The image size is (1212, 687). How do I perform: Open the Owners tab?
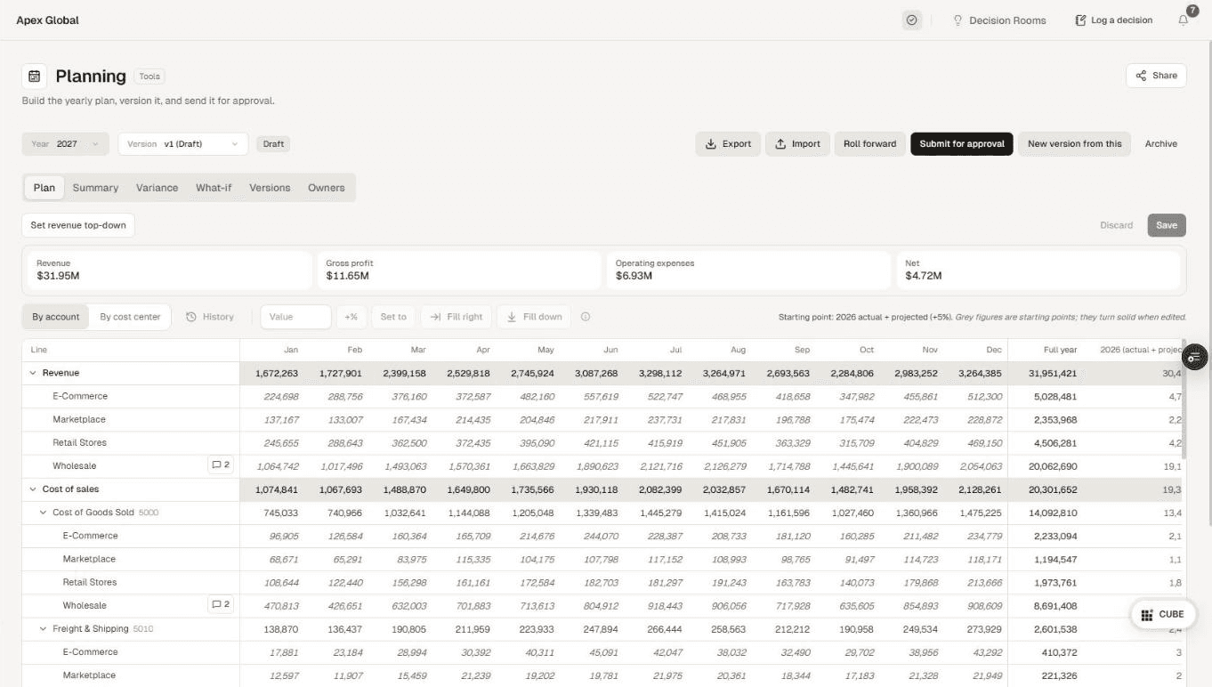pos(326,188)
